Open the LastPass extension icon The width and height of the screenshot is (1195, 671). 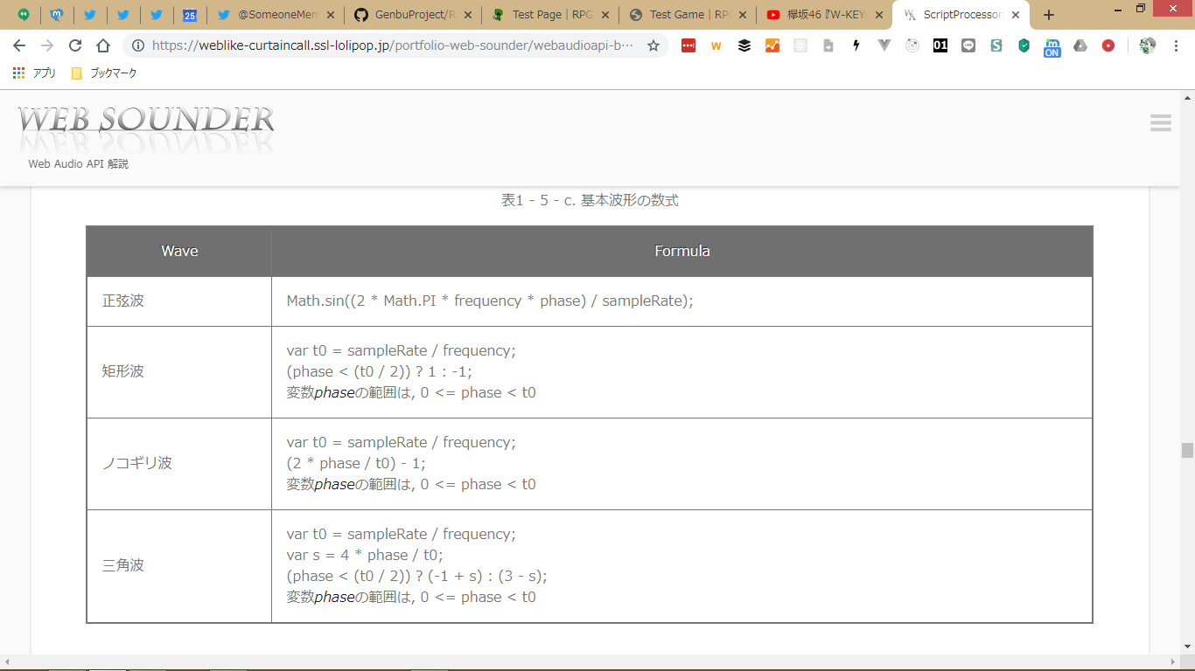[x=688, y=45]
